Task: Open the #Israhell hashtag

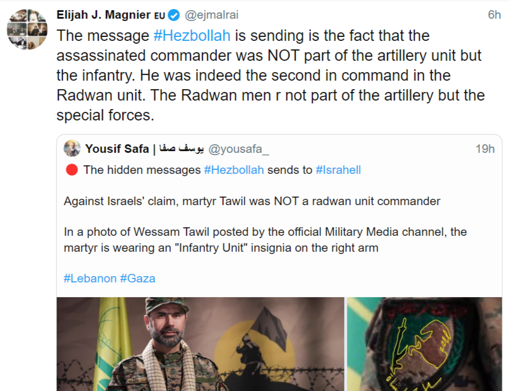Action: pyautogui.click(x=338, y=169)
